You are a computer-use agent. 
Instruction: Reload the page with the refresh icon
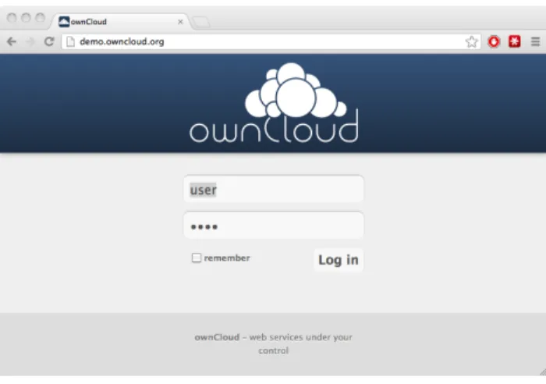(x=49, y=41)
